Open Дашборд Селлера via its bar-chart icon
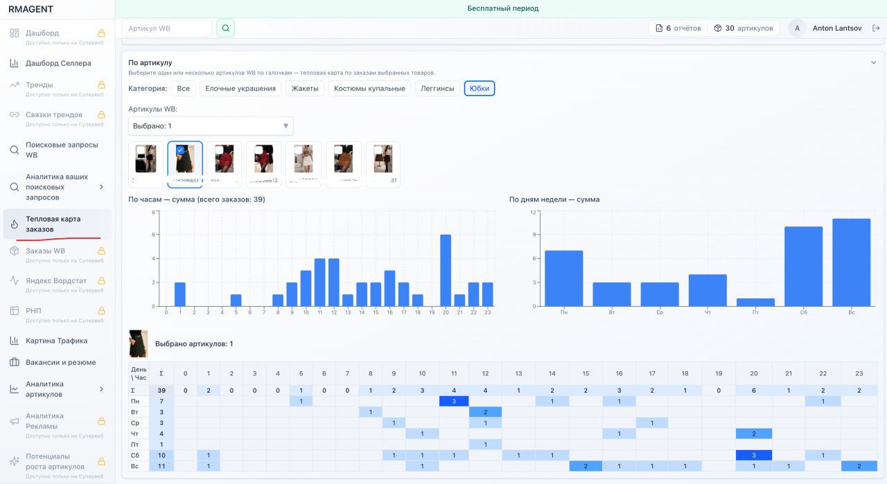This screenshot has width=887, height=484. coord(14,63)
